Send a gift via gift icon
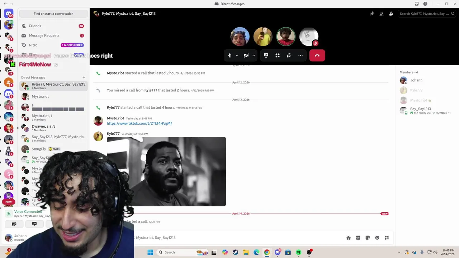The height and width of the screenshot is (258, 459). 349,238
